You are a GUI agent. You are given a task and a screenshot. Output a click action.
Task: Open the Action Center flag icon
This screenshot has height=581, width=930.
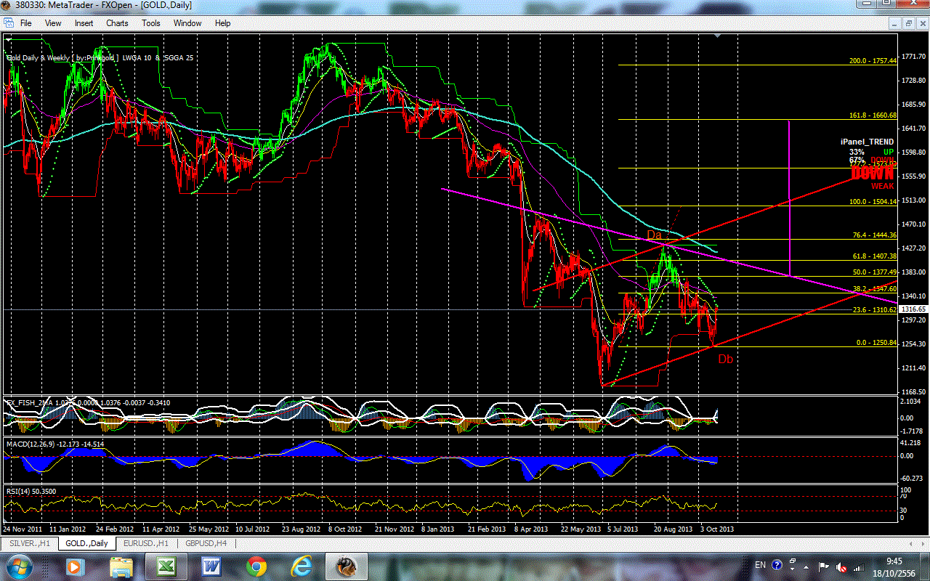825,566
